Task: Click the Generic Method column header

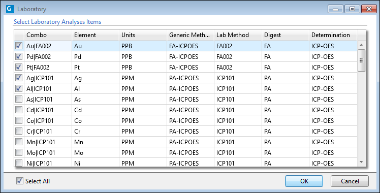Action: 191,35
